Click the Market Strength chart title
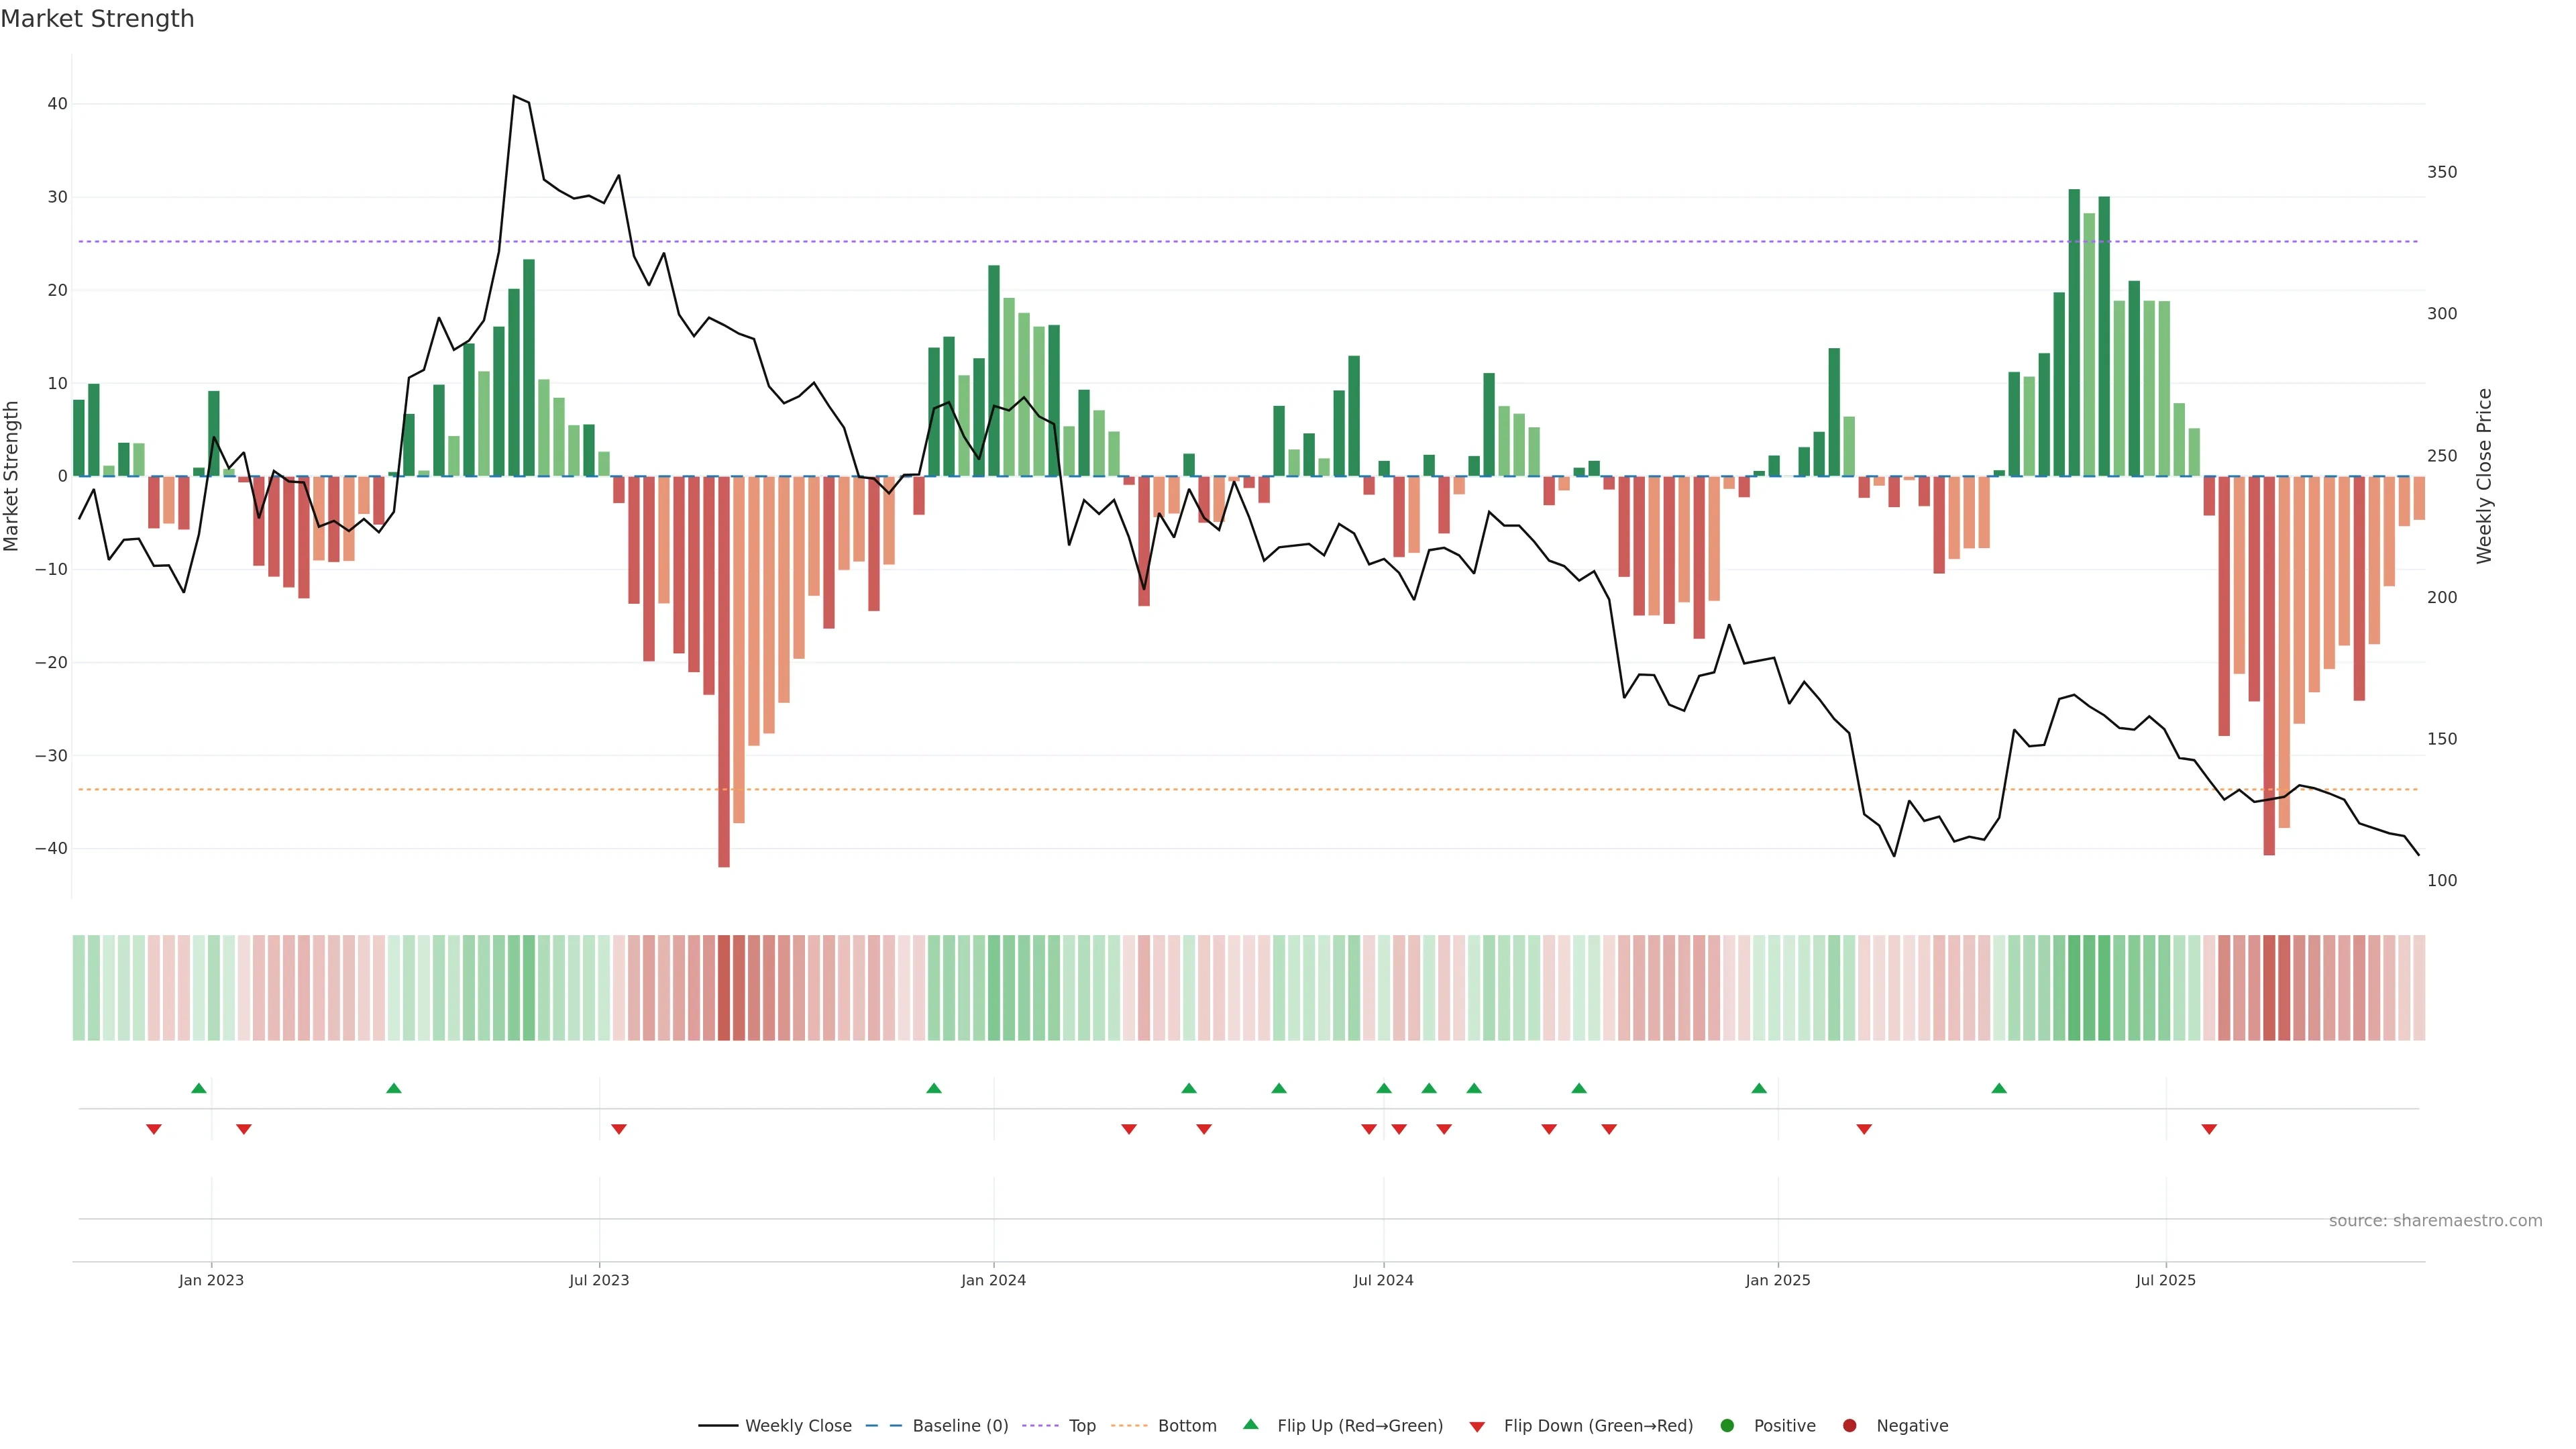This screenshot has width=2576, height=1449. coord(97,19)
